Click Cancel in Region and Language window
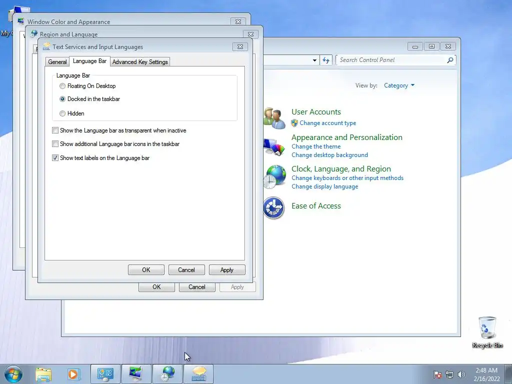This screenshot has height=384, width=512. (x=197, y=287)
